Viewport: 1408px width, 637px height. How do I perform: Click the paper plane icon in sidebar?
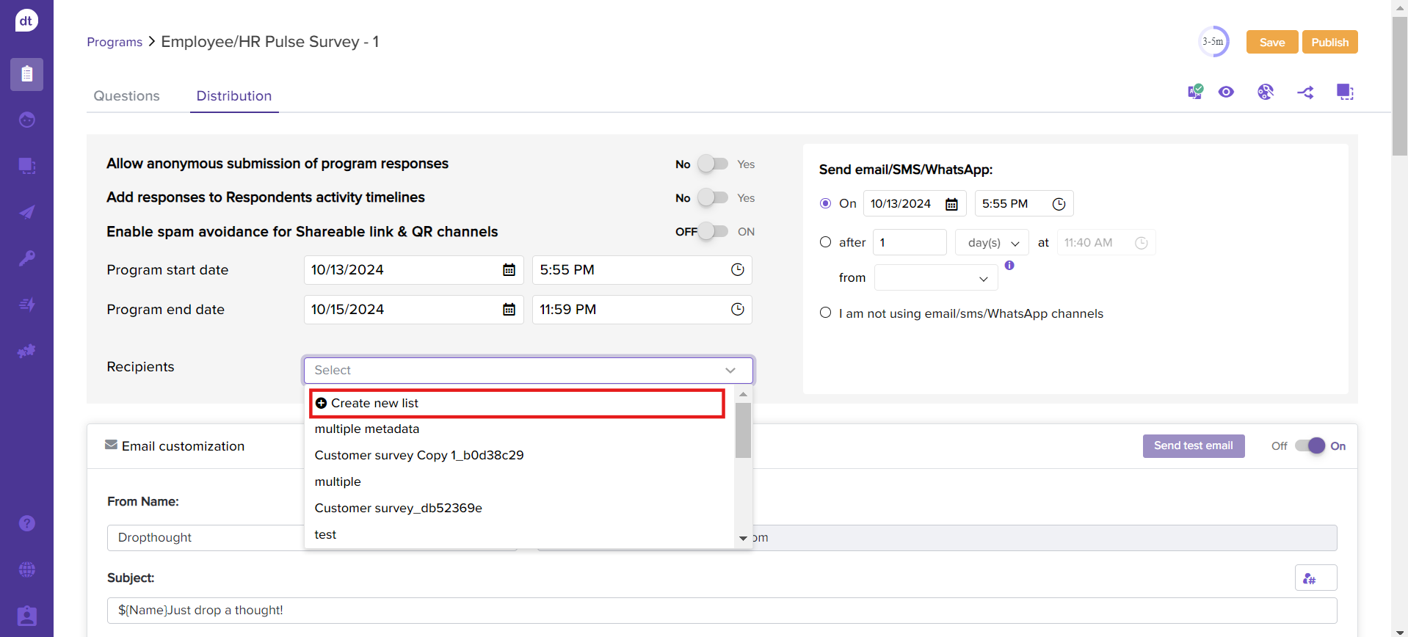pyautogui.click(x=26, y=212)
